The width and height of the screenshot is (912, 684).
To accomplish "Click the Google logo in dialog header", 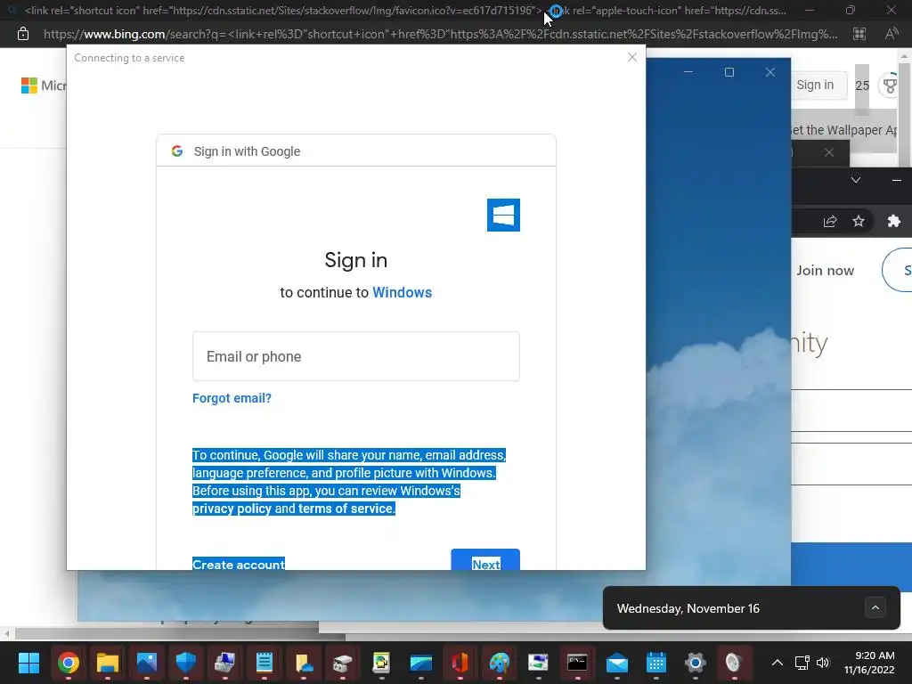I will (x=177, y=151).
